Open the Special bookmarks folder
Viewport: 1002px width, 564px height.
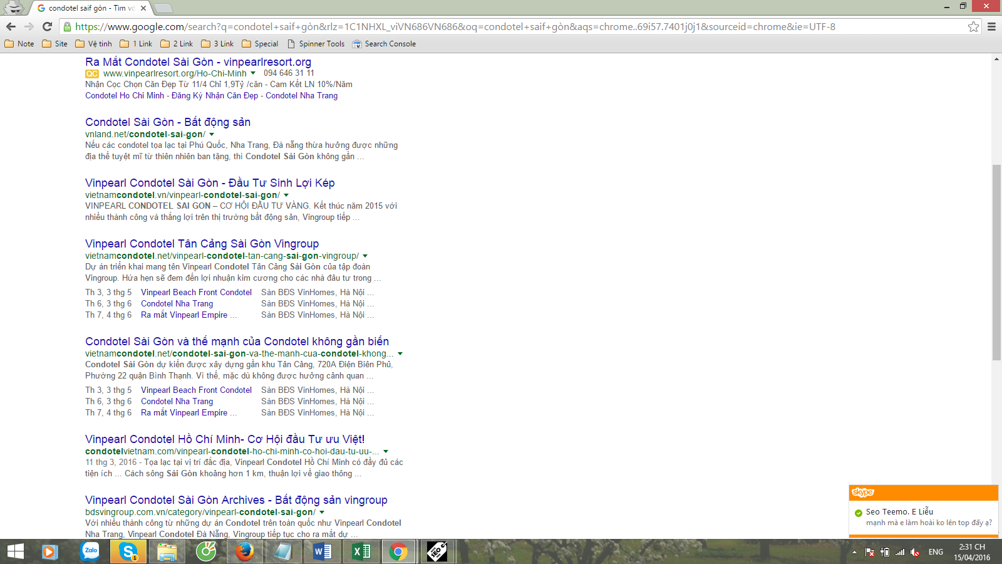pyautogui.click(x=260, y=44)
